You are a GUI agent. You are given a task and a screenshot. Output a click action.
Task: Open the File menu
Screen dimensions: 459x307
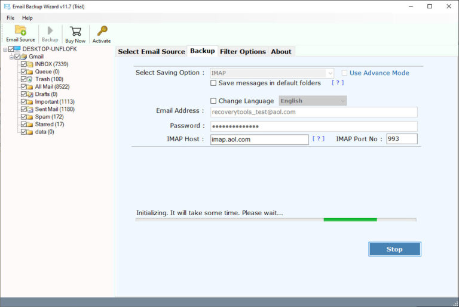pos(11,18)
